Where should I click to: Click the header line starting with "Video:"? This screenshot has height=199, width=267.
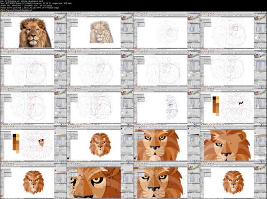point(30,8)
